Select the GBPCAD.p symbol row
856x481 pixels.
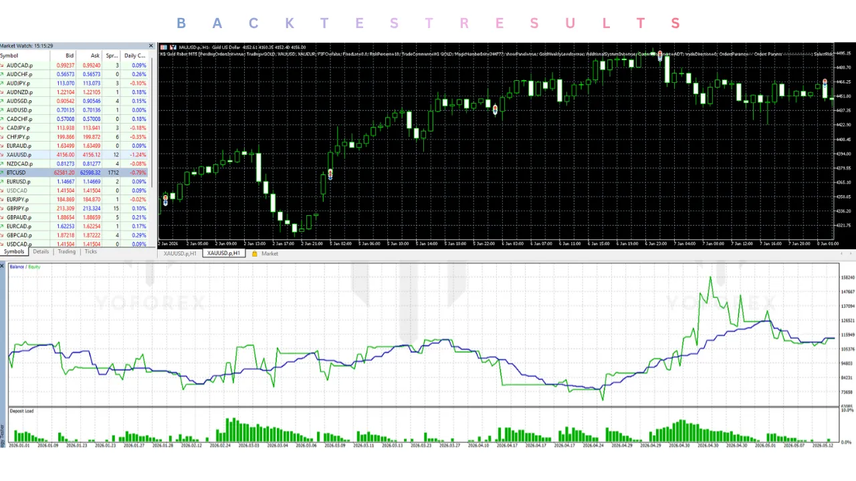point(74,235)
